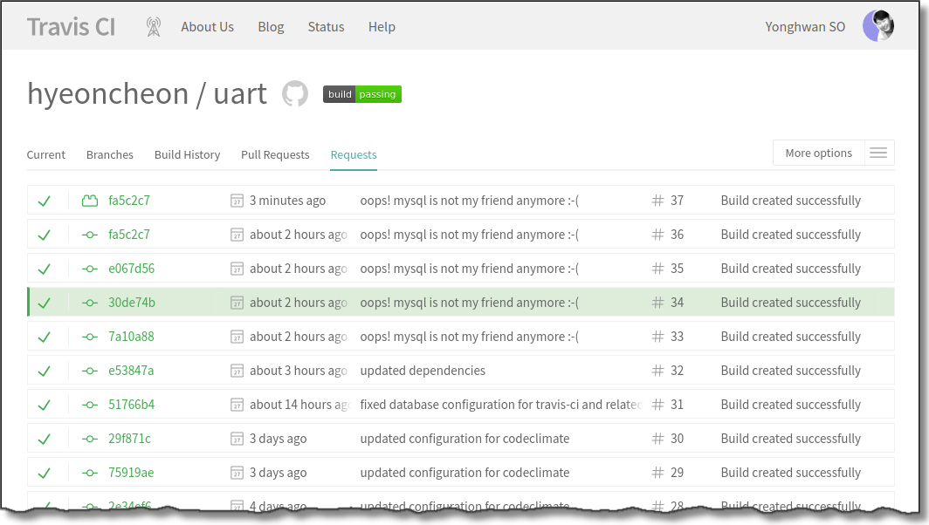
Task: Click the pull request icon on first row
Action: 89,201
